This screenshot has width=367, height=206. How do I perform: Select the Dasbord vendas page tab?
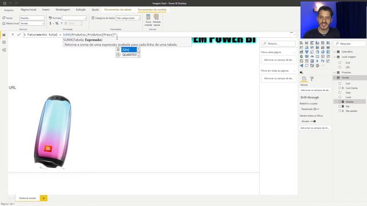[x=28, y=198]
